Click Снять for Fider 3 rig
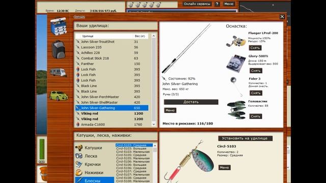This screenshot has height=183, width=326. pos(256,93)
